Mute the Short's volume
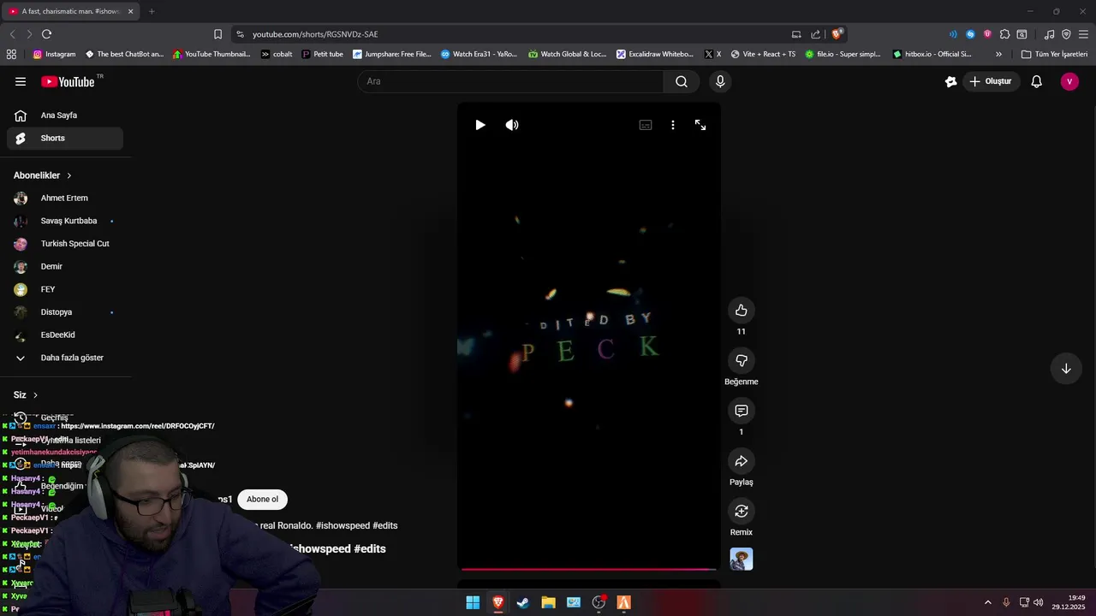1096x616 pixels. [x=512, y=125]
